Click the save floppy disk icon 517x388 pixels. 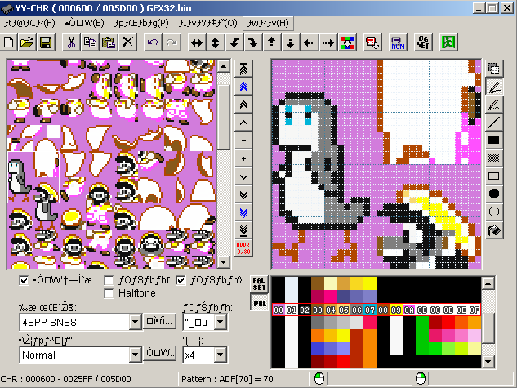click(45, 42)
